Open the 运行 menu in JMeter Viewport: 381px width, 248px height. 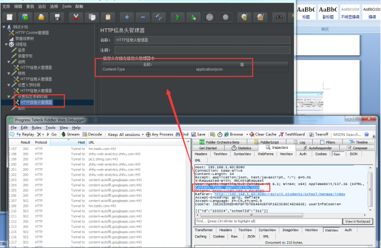coord(42,6)
